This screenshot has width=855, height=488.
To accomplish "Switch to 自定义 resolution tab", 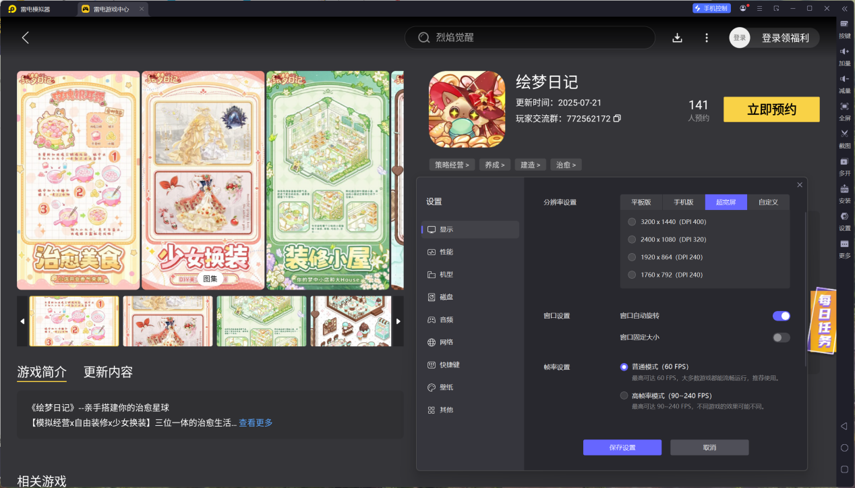I will click(768, 202).
